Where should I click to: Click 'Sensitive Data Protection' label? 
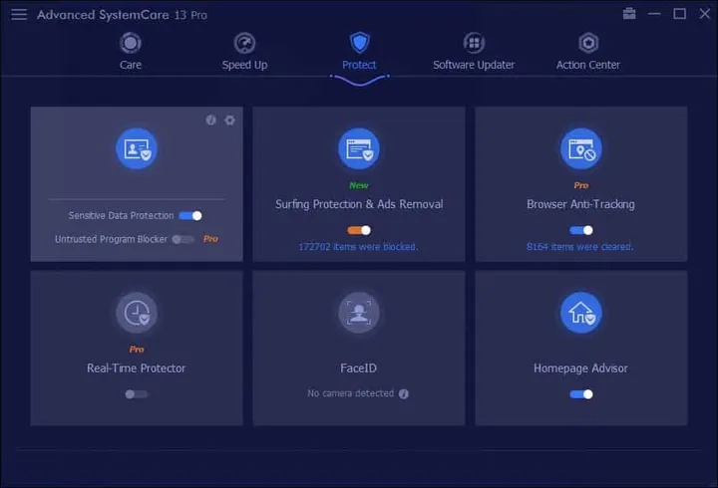point(122,216)
